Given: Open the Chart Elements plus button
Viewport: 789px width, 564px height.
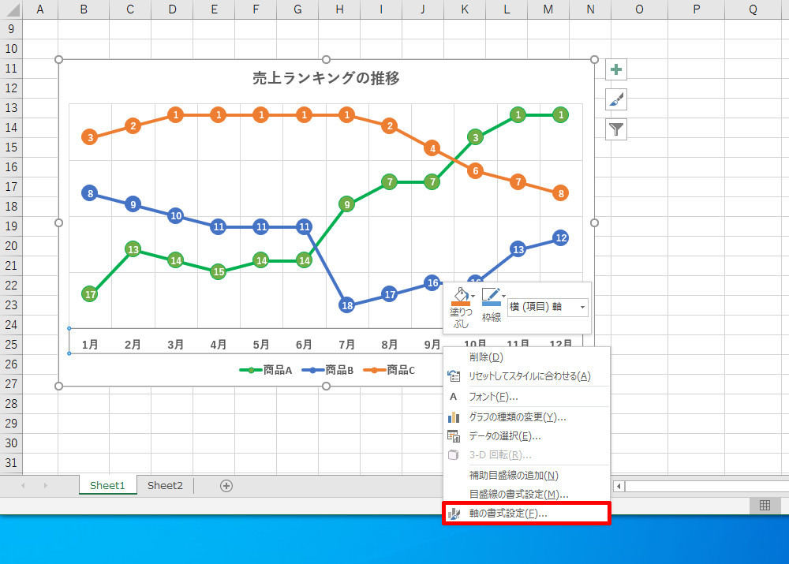Looking at the screenshot, I should tap(616, 69).
